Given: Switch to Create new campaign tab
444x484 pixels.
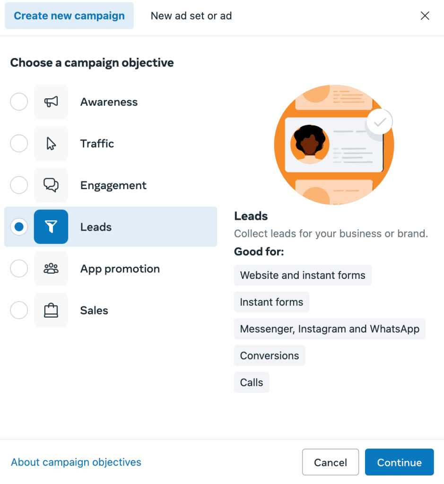Looking at the screenshot, I should (69, 16).
